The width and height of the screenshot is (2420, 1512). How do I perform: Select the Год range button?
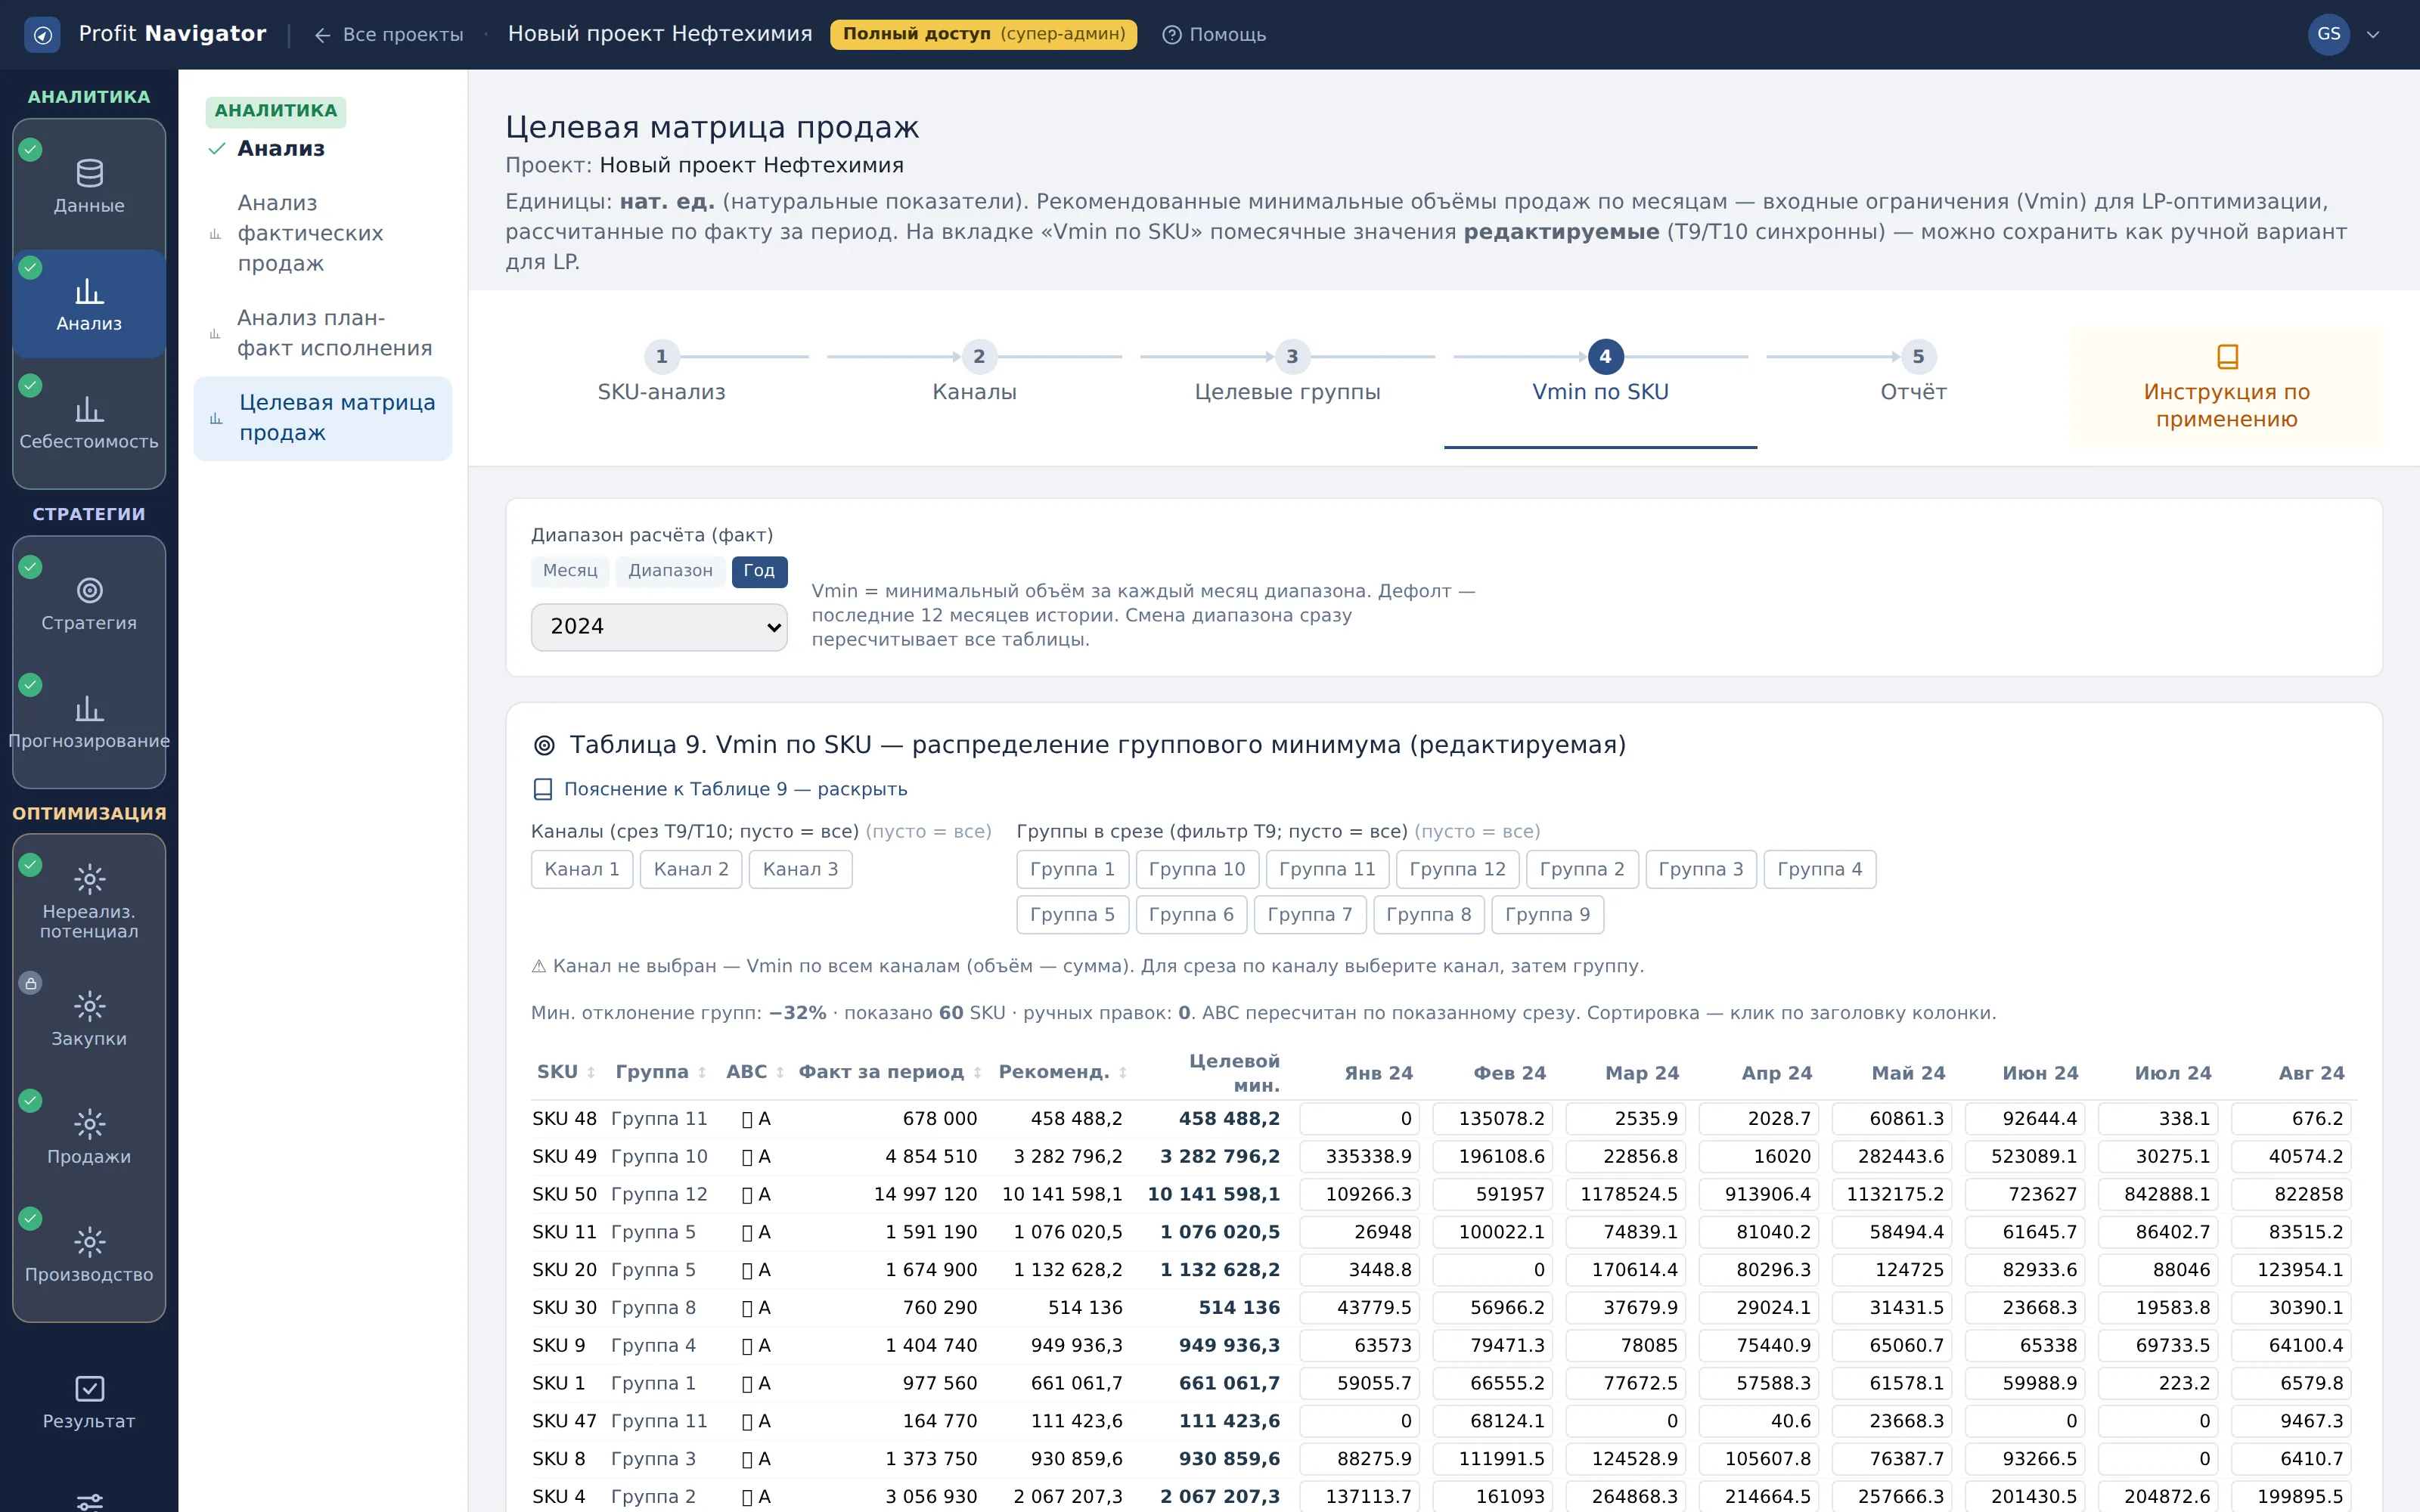759,571
